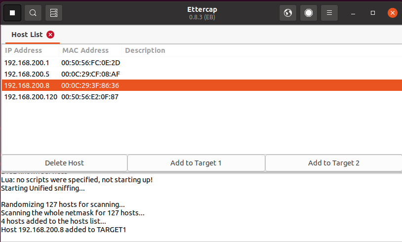The height and width of the screenshot is (242, 402).
Task: Select highlighted host 192.168.200.8
Action: pos(30,85)
